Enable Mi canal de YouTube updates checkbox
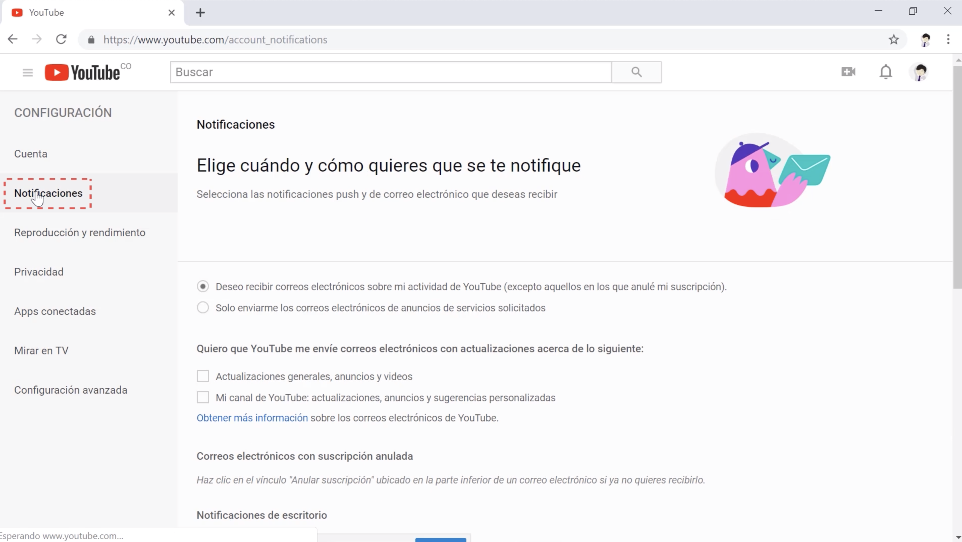This screenshot has height=542, width=962. [203, 397]
